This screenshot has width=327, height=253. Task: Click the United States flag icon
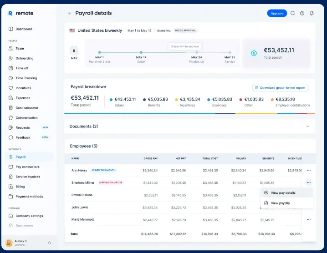(x=72, y=30)
